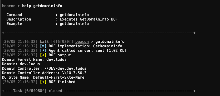Click the timestamp on the BOF finished line

click(20, 82)
